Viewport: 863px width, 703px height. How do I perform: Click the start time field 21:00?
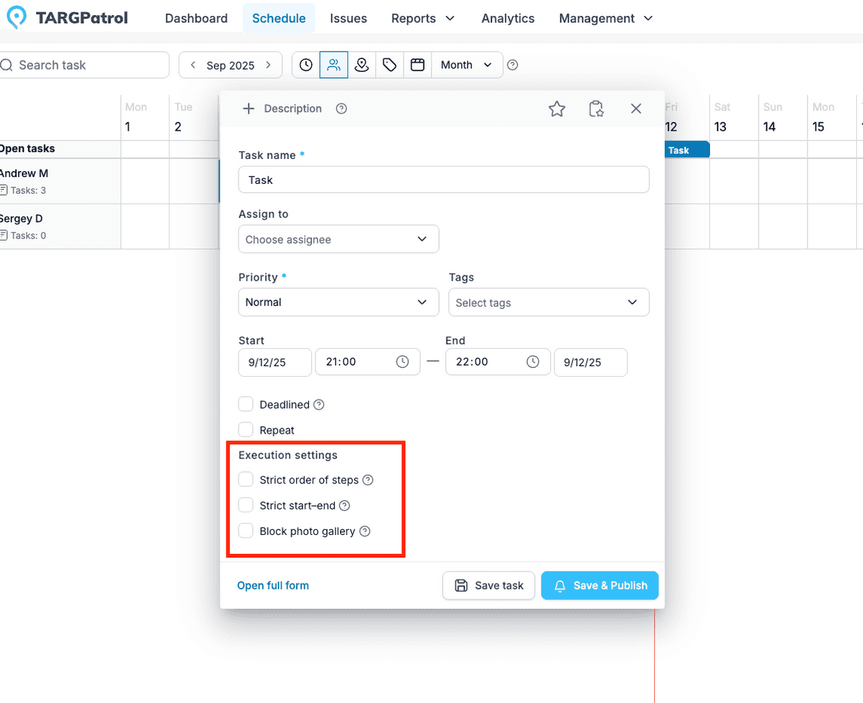(x=368, y=362)
